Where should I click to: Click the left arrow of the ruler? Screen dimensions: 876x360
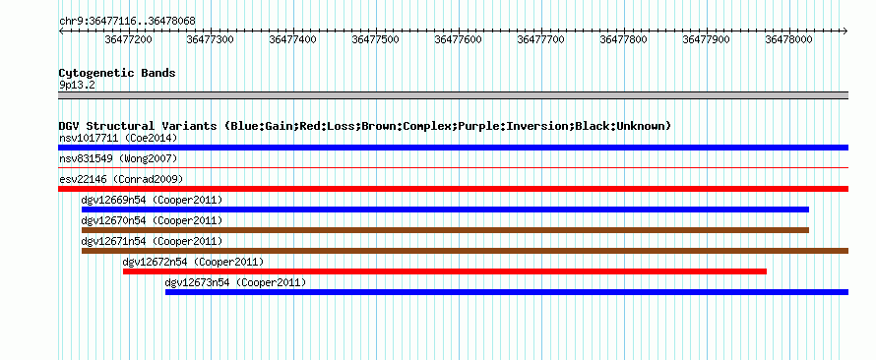pyautogui.click(x=61, y=30)
